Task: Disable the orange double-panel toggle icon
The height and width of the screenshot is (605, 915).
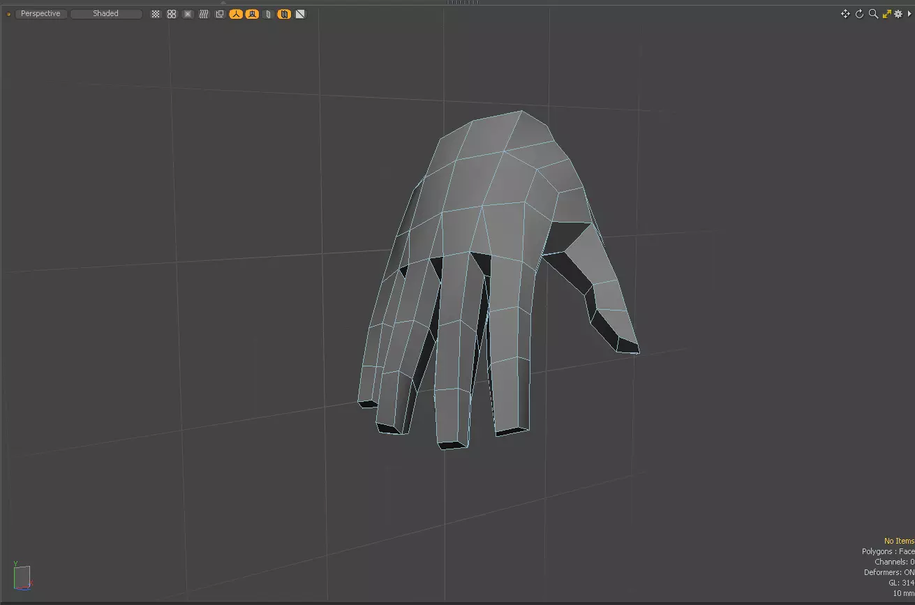Action: tap(284, 14)
